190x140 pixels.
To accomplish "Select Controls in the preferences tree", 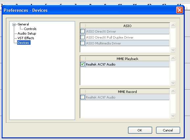I will (x=30, y=29).
